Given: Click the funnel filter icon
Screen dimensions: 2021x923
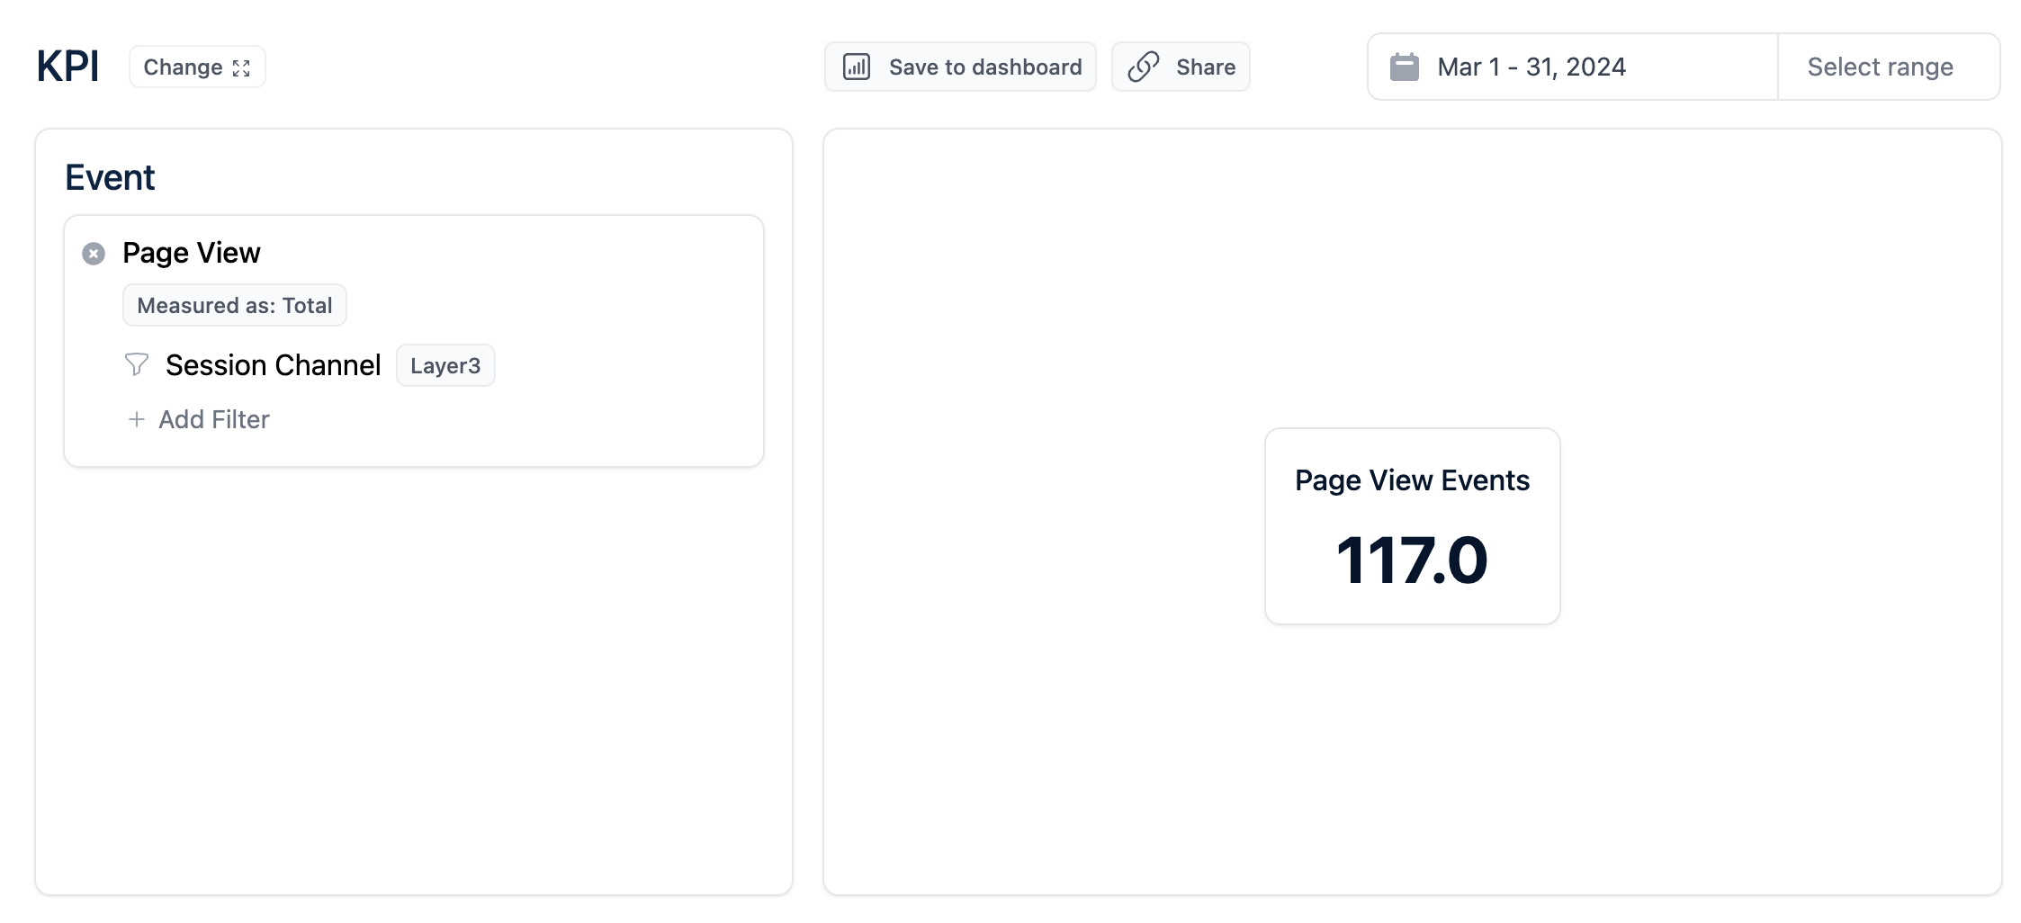Looking at the screenshot, I should [x=136, y=364].
